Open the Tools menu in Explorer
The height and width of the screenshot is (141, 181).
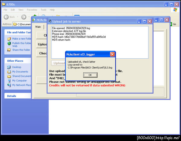43,10
